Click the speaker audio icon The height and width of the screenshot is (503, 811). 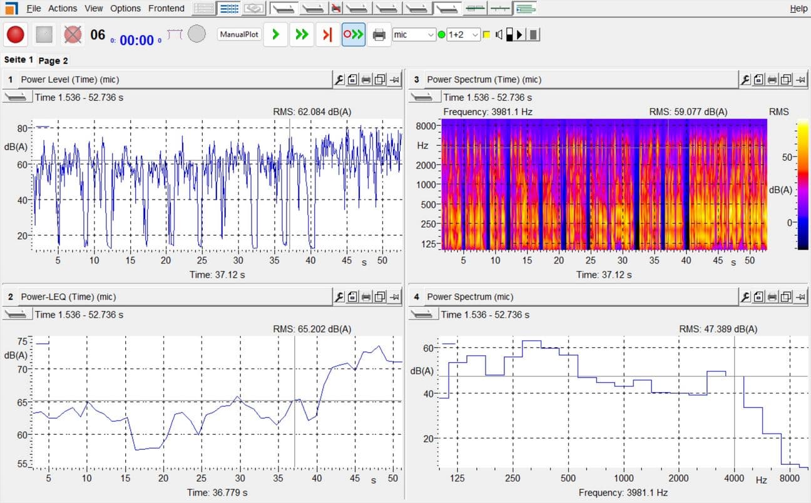[x=499, y=35]
